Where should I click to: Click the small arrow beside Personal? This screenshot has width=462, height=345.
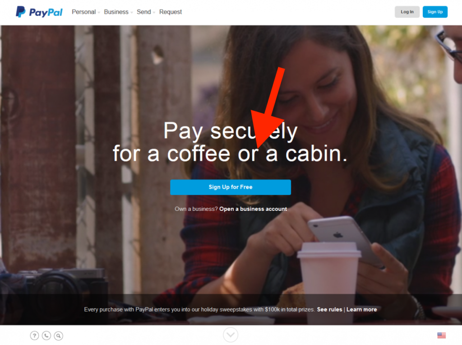point(99,13)
